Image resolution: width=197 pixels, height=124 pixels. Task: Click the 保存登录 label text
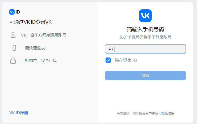click(123, 60)
